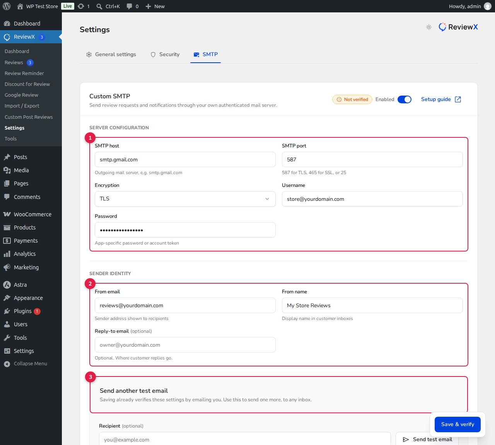Open Google Review submenu item

(x=21, y=95)
